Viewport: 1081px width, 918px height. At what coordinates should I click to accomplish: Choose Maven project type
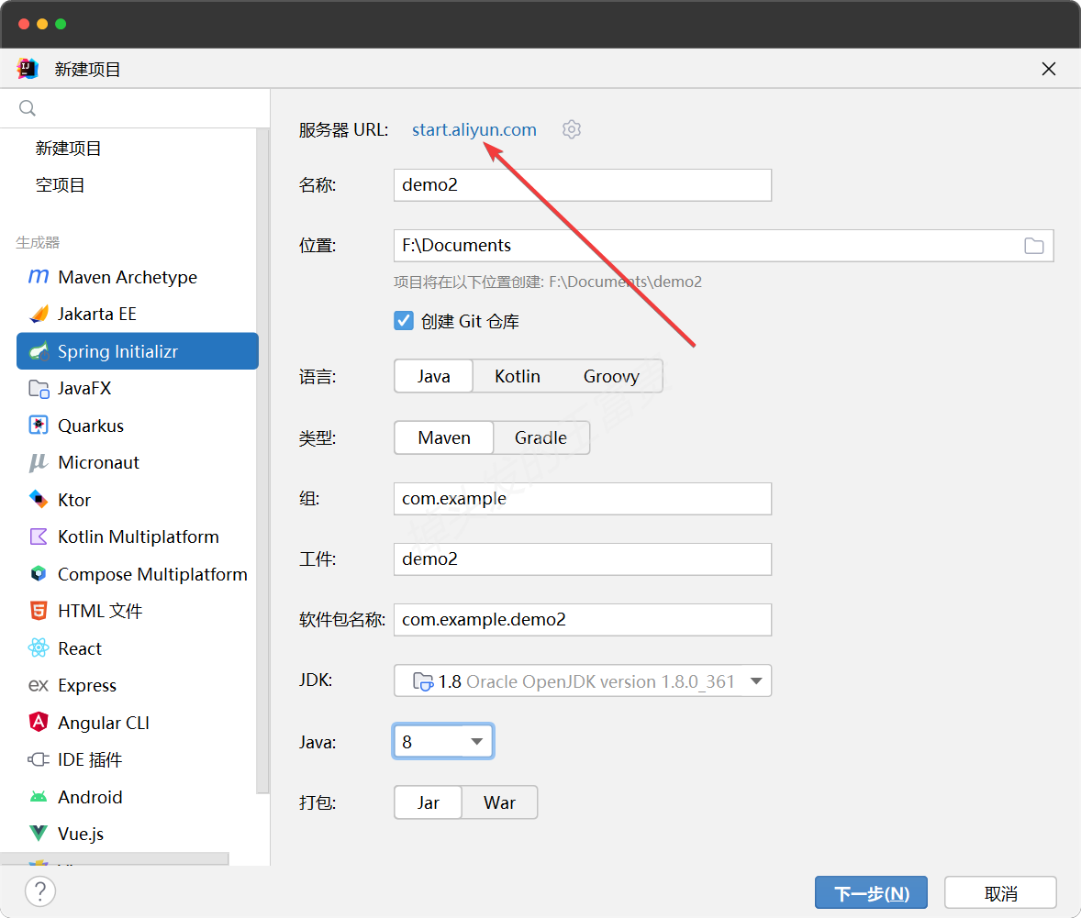[444, 437]
